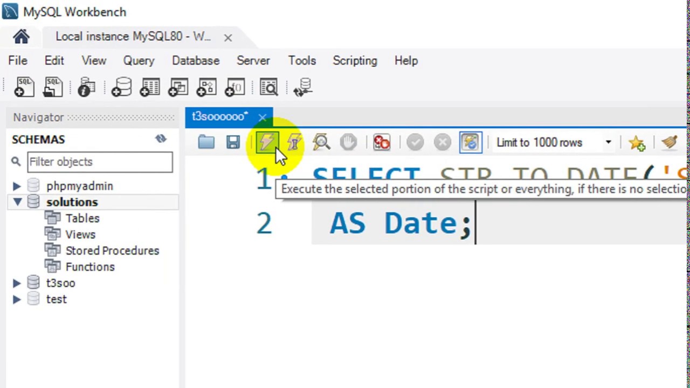
Task: Place cursor on AS Date; line
Action: pos(401,223)
